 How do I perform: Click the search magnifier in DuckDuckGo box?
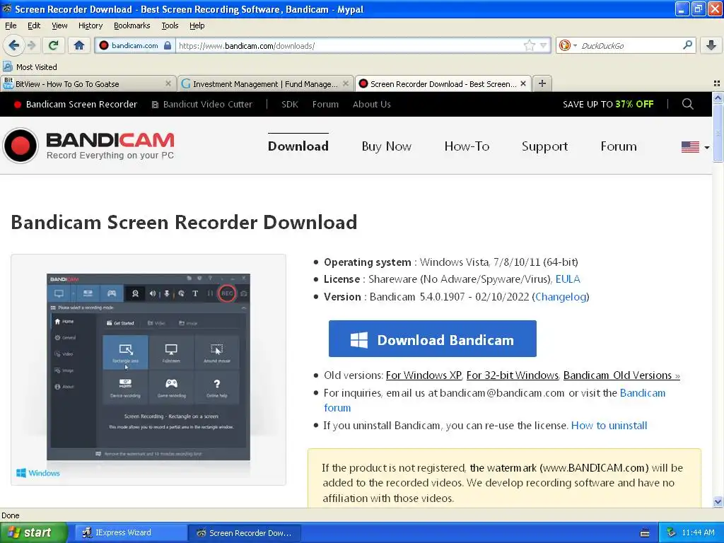click(687, 45)
